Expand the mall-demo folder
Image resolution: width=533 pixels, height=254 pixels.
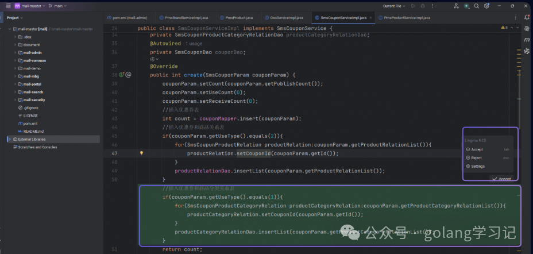(x=16, y=68)
